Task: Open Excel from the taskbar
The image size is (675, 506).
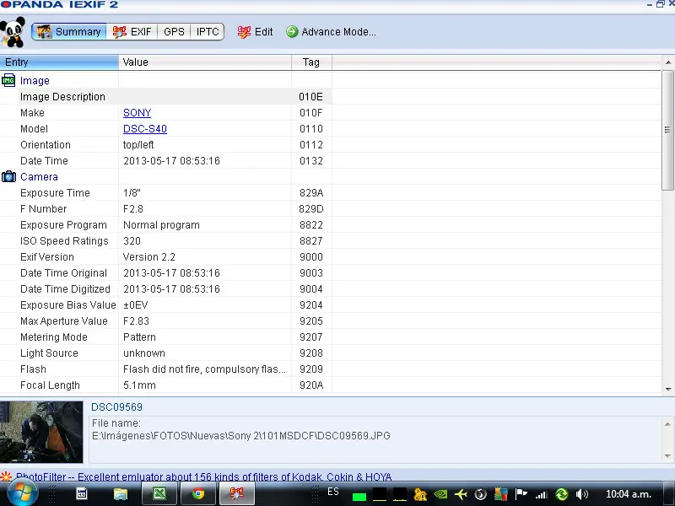Action: coord(159,493)
